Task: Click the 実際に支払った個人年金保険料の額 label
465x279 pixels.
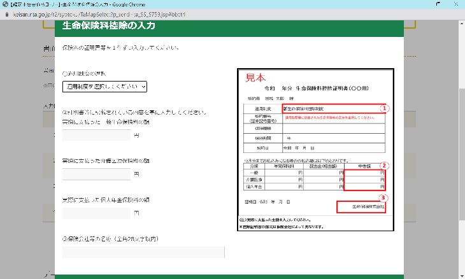Action: pos(106,200)
